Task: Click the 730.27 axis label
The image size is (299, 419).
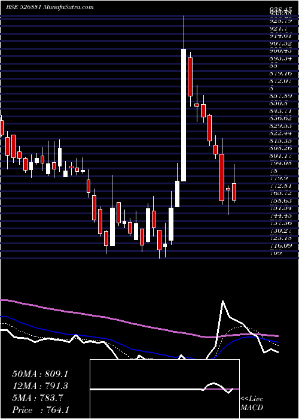Action: click(280, 230)
